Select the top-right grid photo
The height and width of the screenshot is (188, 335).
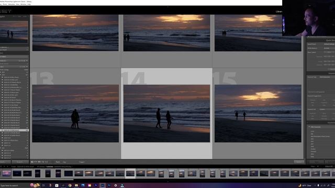[258, 33]
